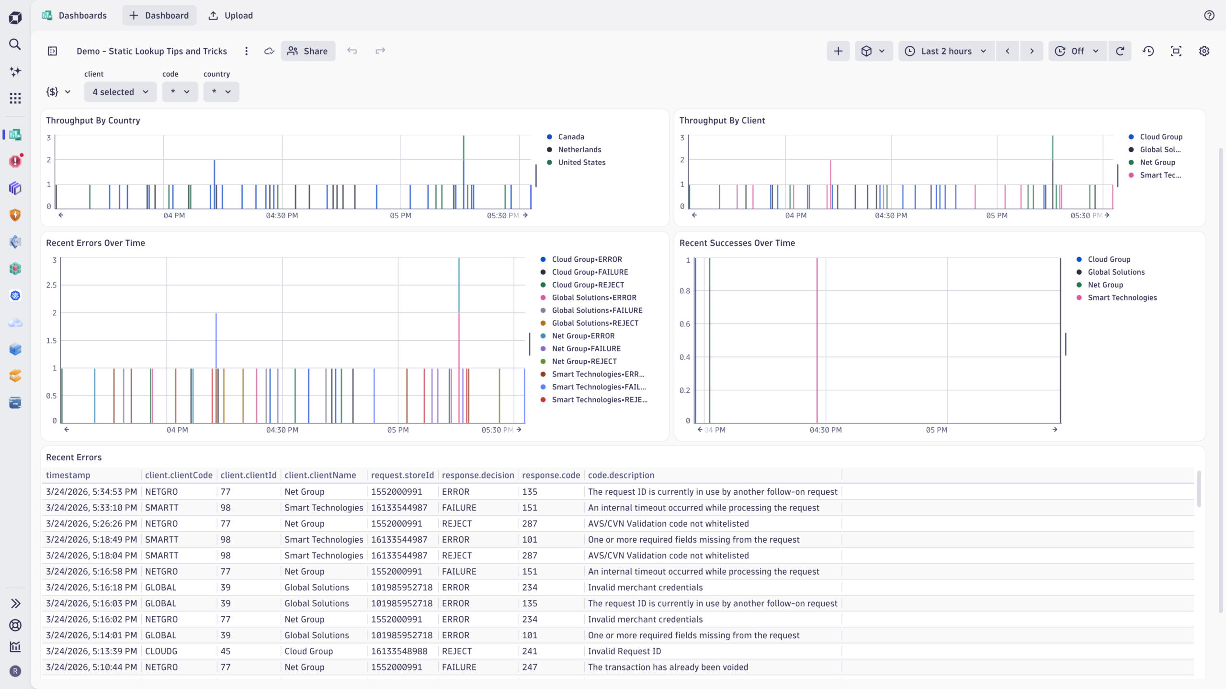Open dashboard version history icon

[1148, 51]
